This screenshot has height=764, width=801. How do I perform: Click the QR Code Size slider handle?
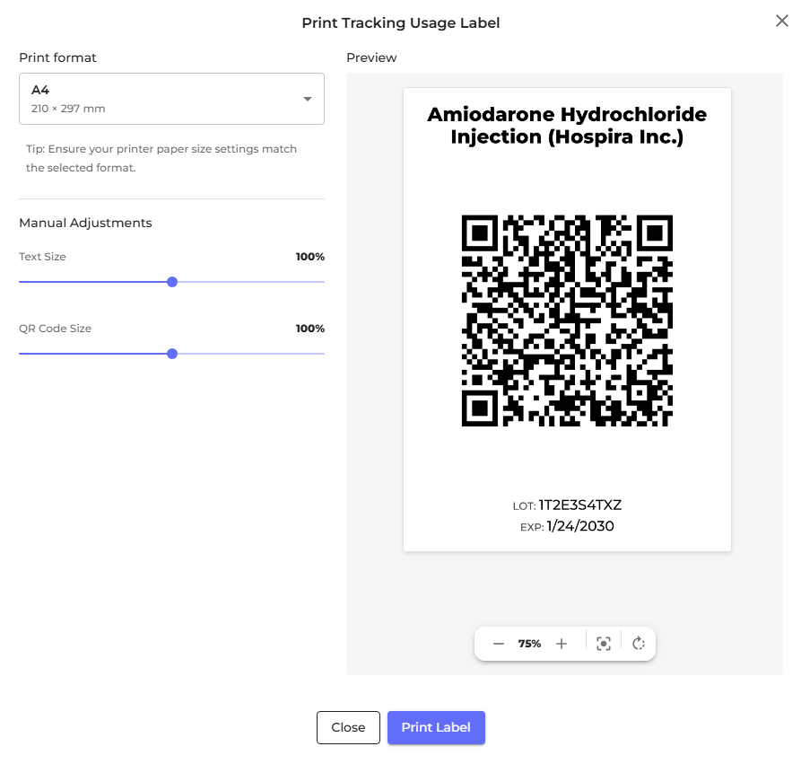172,354
